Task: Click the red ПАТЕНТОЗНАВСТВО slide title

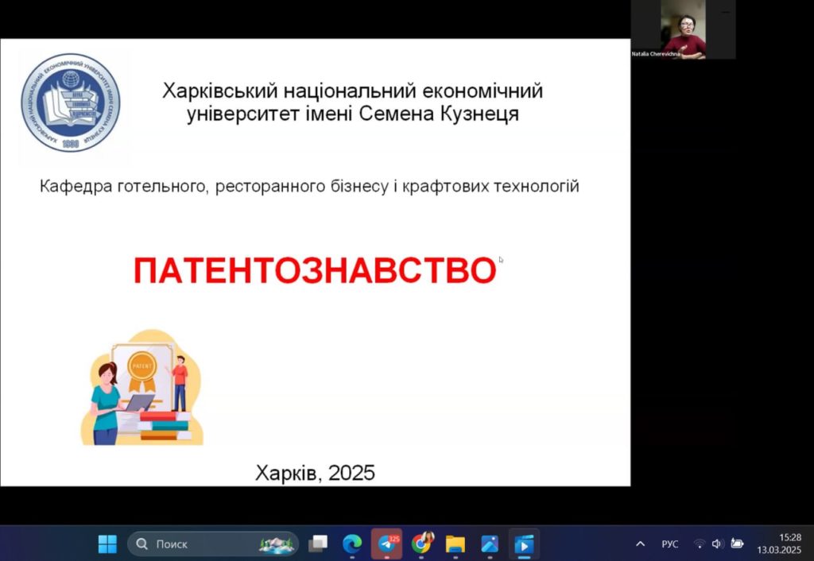Action: (315, 270)
